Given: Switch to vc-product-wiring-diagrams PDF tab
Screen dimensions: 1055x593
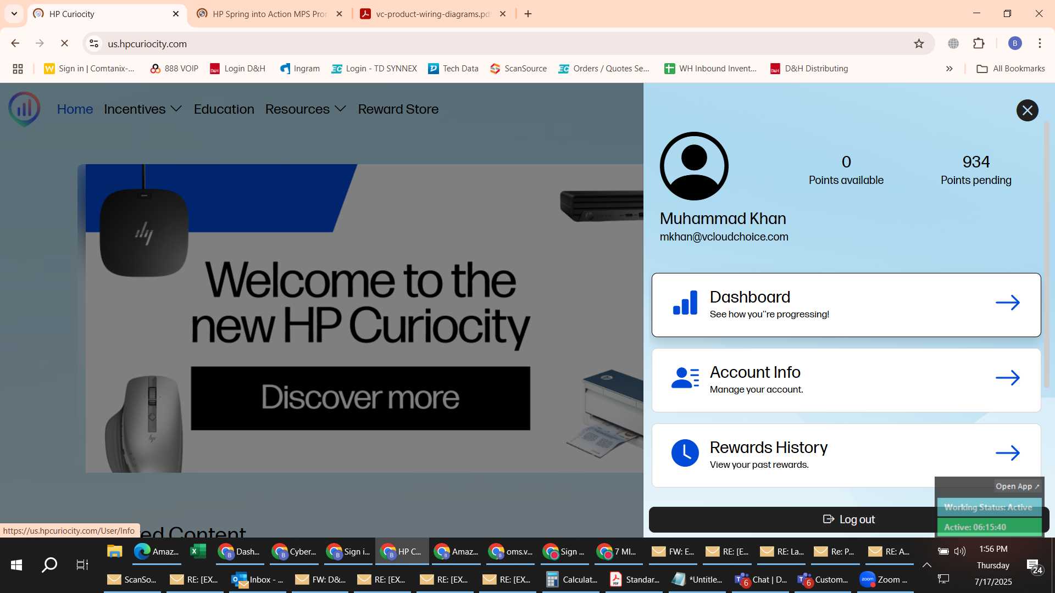Looking at the screenshot, I should click(x=432, y=14).
